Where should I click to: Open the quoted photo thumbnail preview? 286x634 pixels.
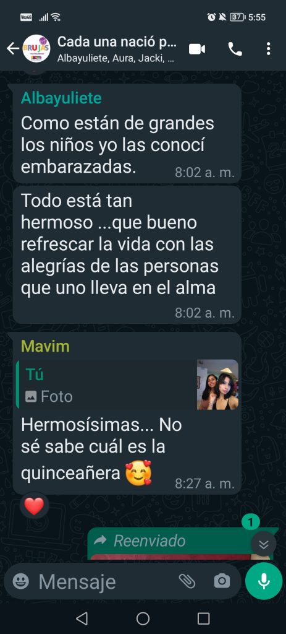(x=217, y=384)
